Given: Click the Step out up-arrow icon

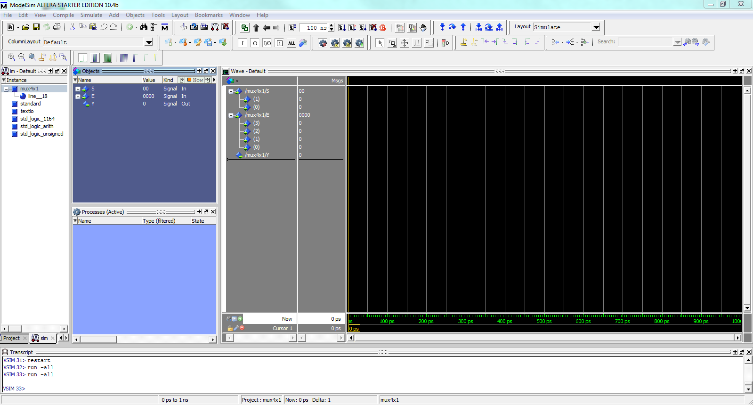Looking at the screenshot, I should click(463, 27).
